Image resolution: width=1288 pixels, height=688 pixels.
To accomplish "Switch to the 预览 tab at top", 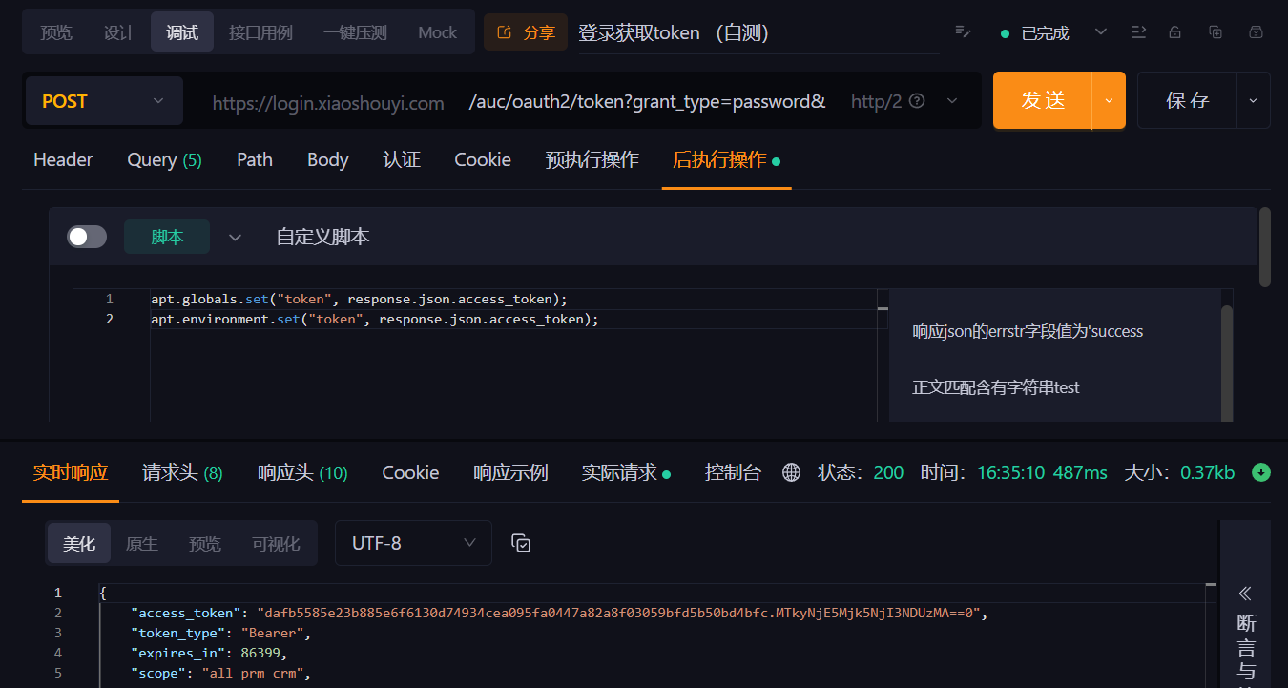I will coord(56,32).
